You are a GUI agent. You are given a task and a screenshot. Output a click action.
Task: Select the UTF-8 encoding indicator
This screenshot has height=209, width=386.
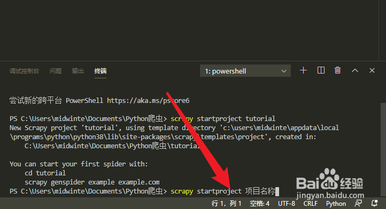click(x=287, y=204)
